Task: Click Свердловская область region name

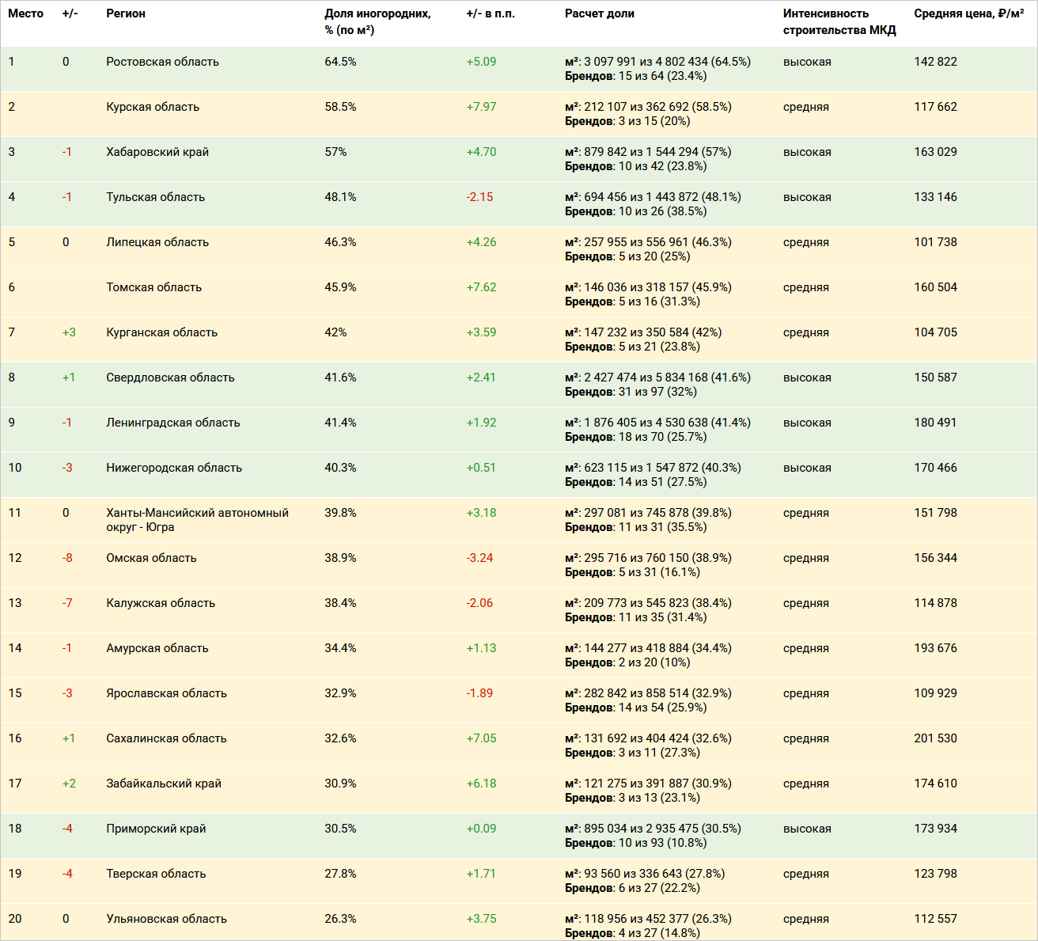Action: pyautogui.click(x=170, y=378)
